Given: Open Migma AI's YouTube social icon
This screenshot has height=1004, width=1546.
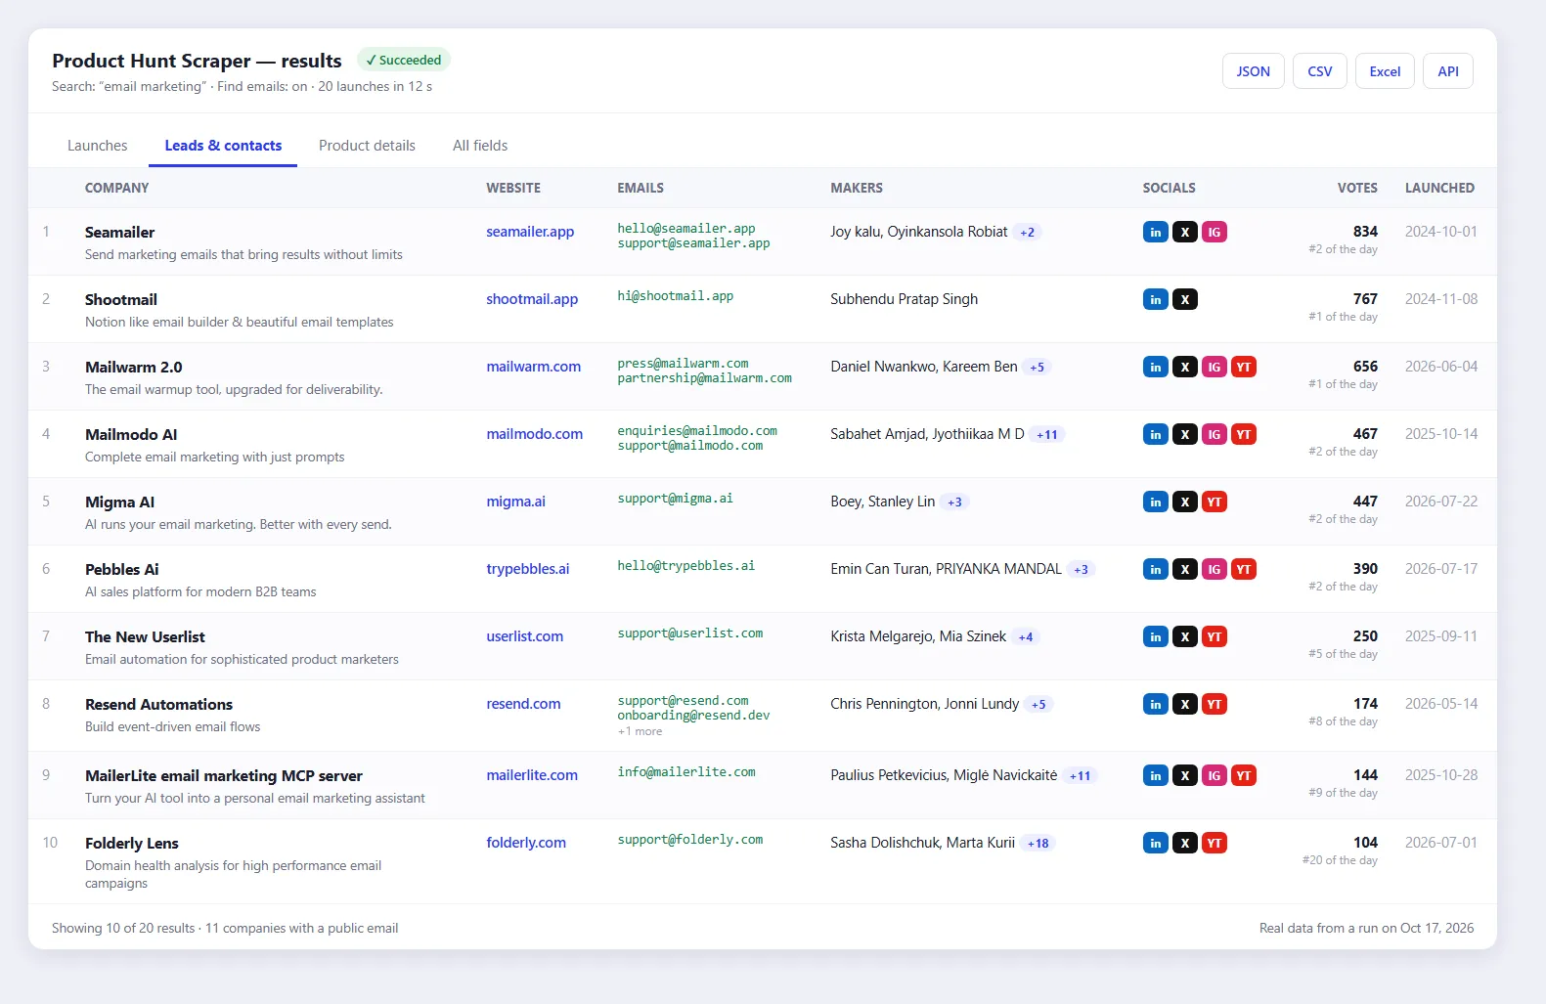Looking at the screenshot, I should (1214, 502).
